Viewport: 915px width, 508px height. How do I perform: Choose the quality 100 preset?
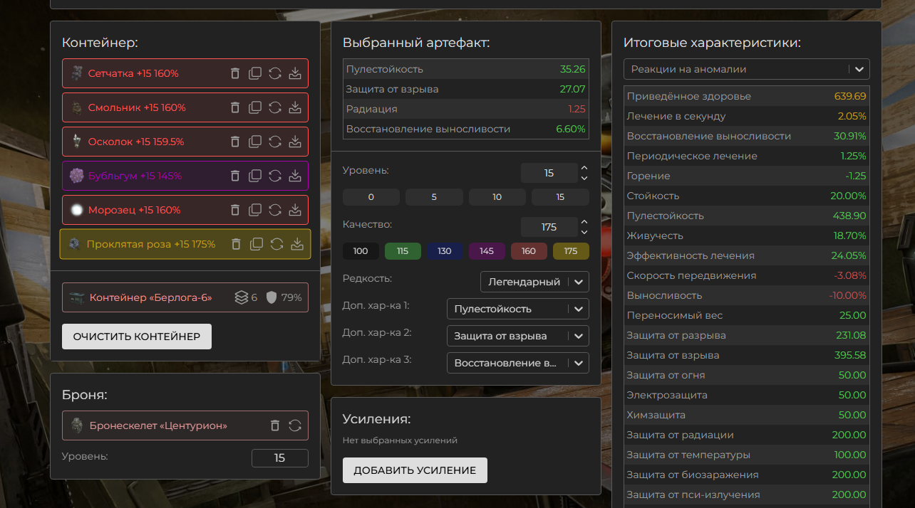pos(361,251)
